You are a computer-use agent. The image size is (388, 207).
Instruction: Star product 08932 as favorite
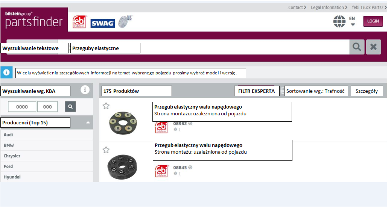tap(106, 106)
